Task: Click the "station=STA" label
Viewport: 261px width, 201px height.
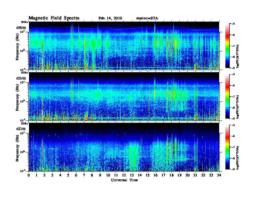Action: coord(147,18)
